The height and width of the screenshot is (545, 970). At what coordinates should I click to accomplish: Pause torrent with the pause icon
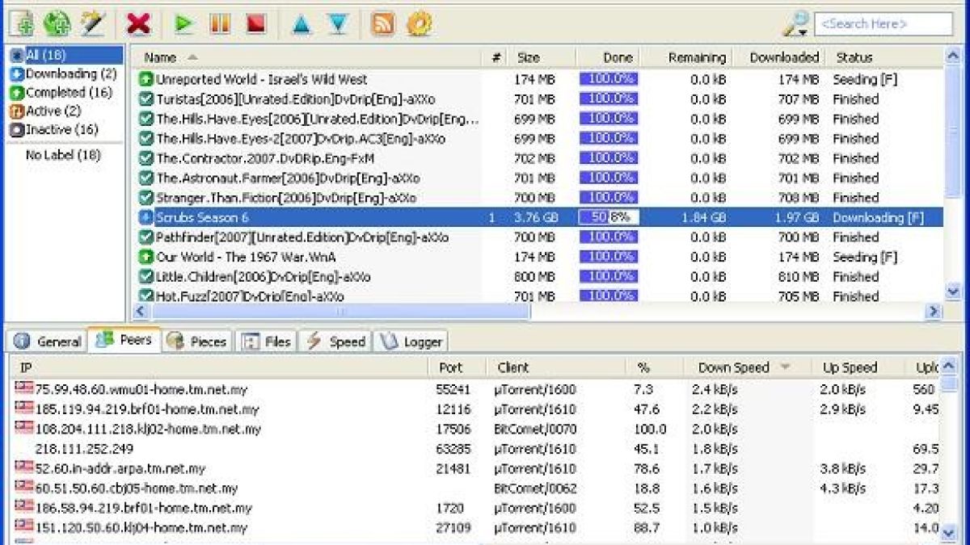pyautogui.click(x=219, y=24)
